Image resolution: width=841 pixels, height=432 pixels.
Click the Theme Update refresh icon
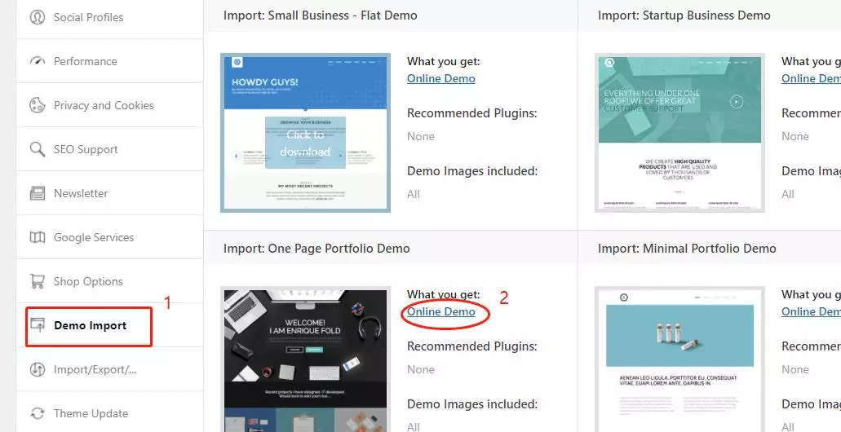[x=37, y=413]
